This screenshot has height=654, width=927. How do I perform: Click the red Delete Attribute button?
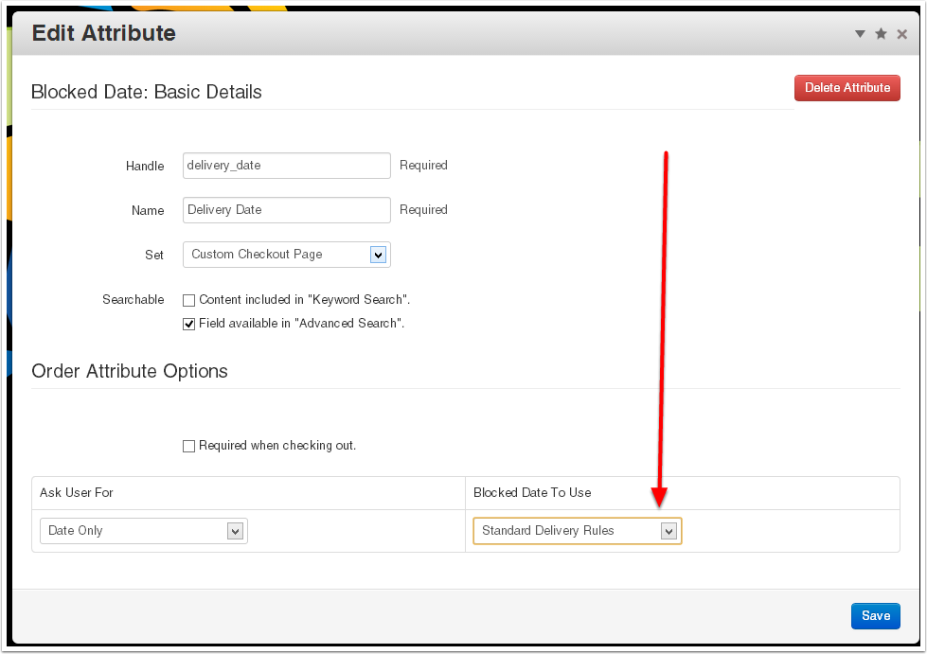pyautogui.click(x=847, y=88)
